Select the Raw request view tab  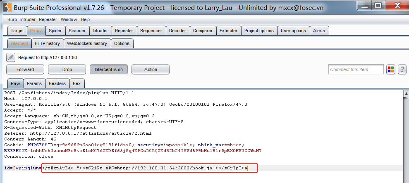(x=15, y=83)
